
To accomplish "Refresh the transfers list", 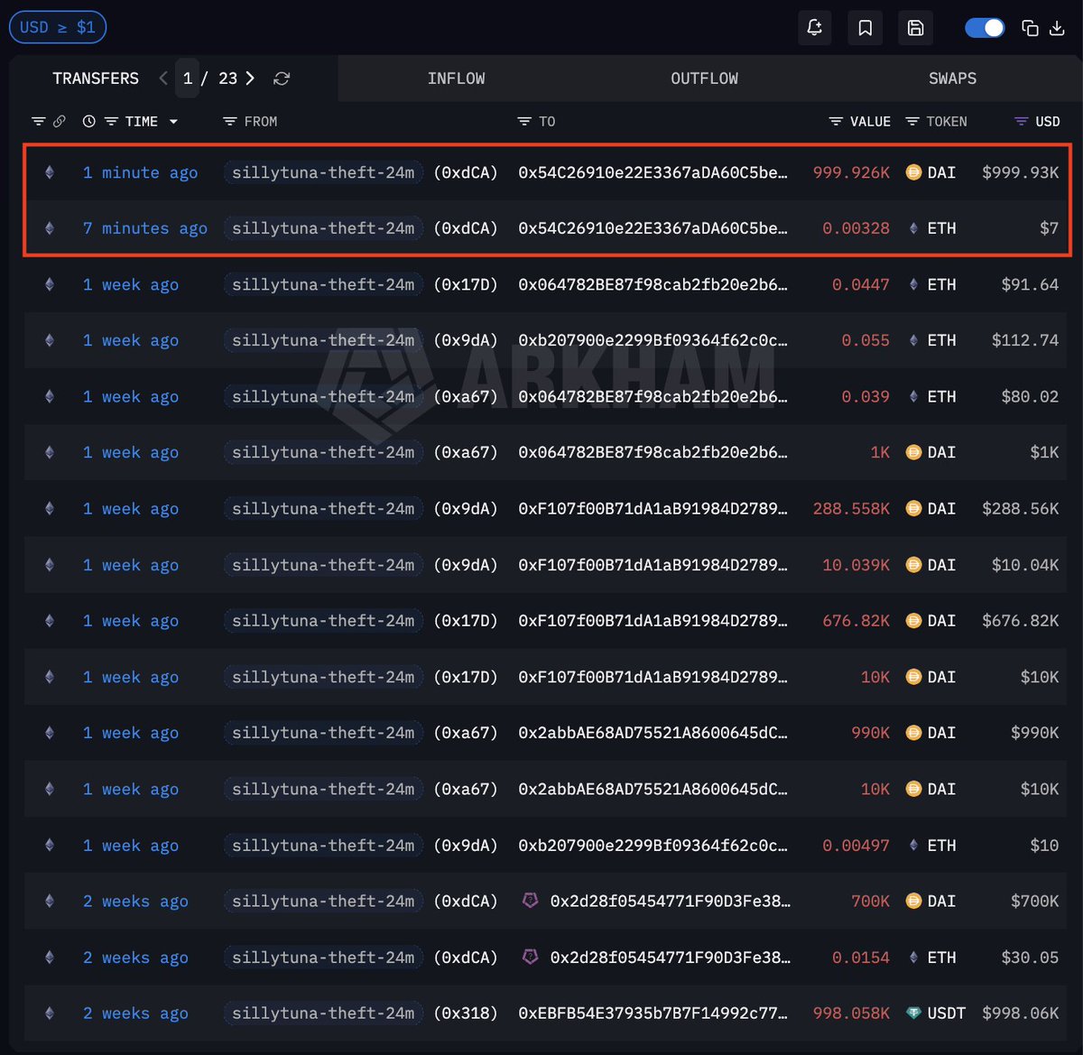I will [282, 79].
